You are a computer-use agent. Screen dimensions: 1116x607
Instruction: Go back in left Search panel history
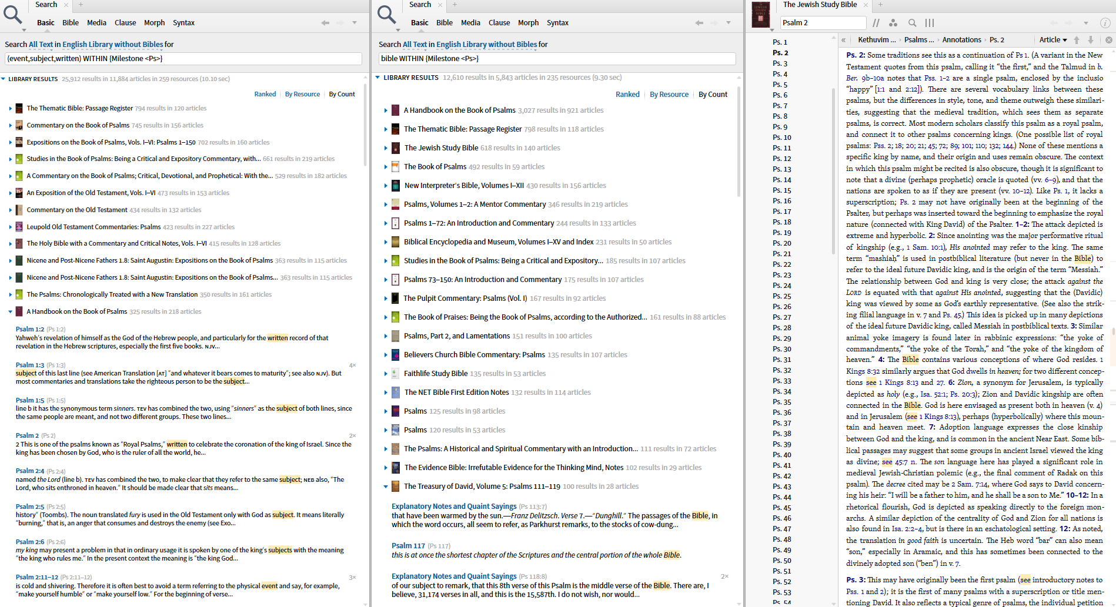click(x=325, y=23)
